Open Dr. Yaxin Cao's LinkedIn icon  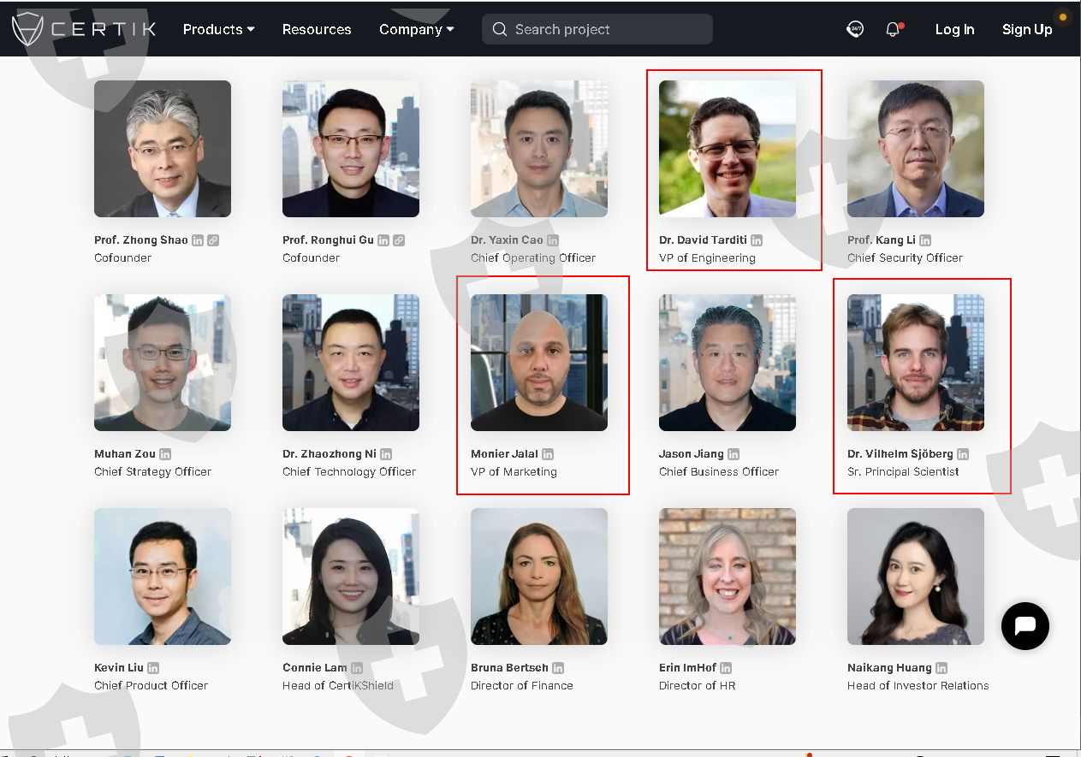(x=553, y=240)
